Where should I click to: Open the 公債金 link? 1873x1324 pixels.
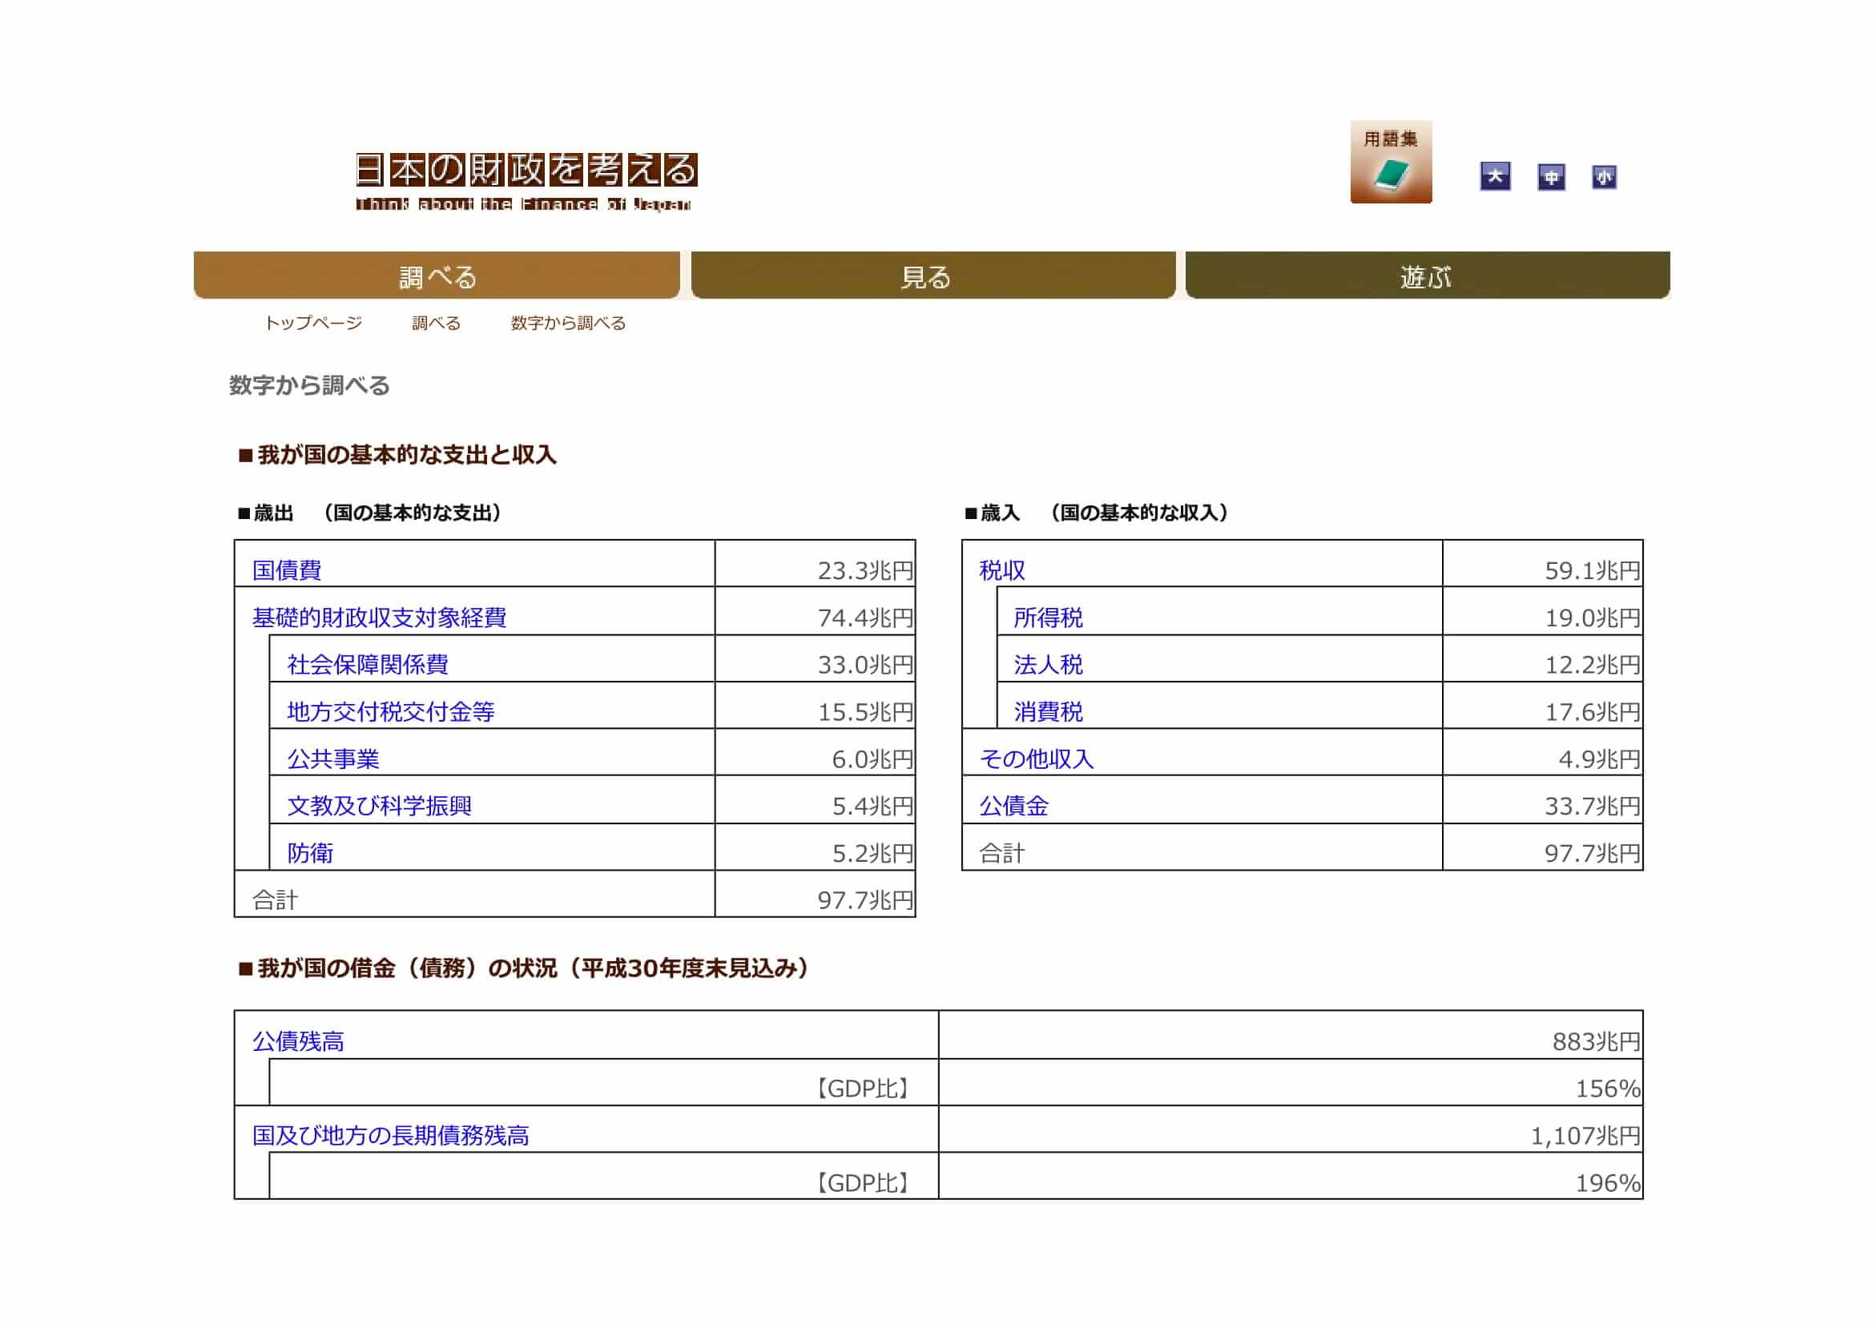(x=1013, y=806)
